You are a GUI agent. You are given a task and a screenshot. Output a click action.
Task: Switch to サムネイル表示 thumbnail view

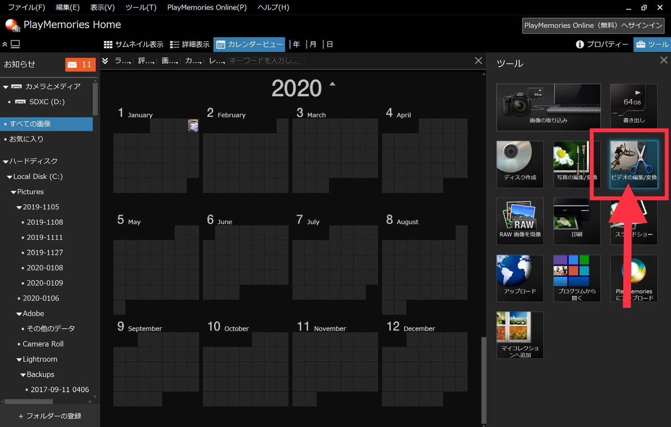pos(133,44)
